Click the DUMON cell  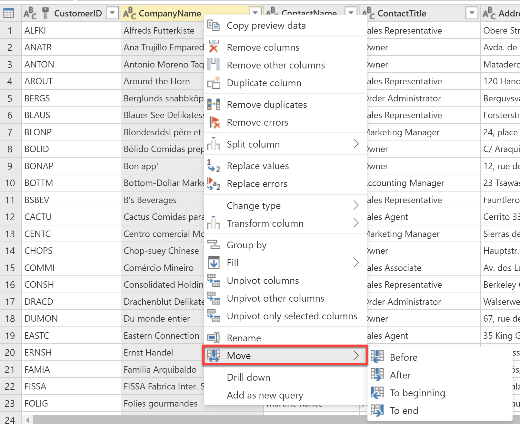tap(71, 318)
